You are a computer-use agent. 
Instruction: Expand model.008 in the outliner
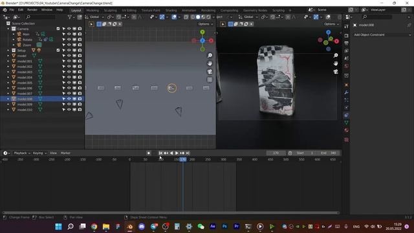click(8, 99)
